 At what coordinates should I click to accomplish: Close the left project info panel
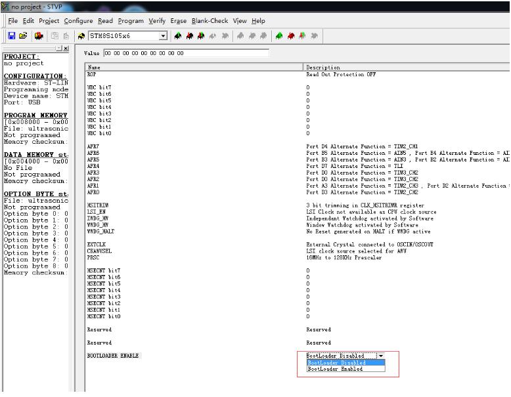point(64,49)
